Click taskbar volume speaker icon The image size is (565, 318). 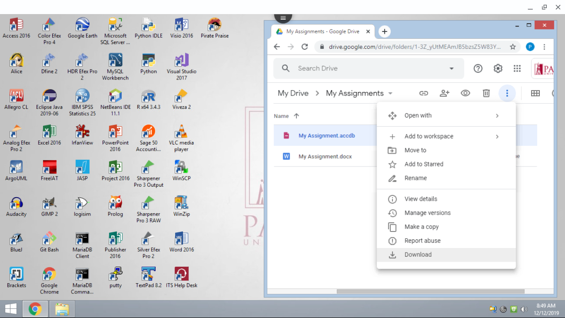[x=524, y=309]
